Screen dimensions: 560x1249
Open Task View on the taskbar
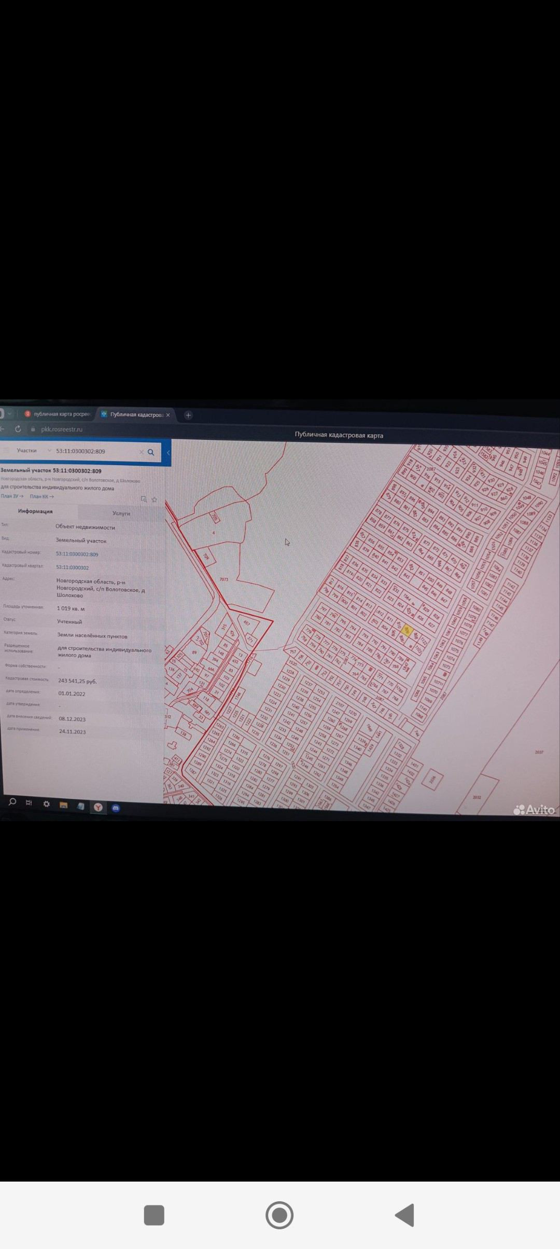click(29, 803)
